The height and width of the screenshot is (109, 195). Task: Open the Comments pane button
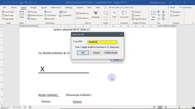[x=185, y=7]
